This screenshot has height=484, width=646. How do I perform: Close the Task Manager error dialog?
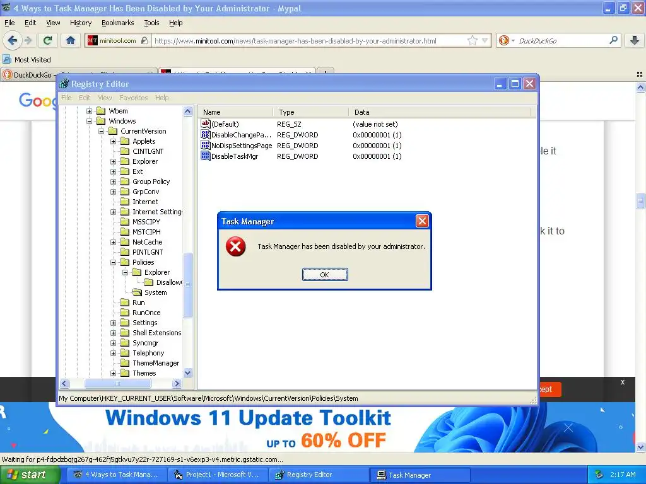(422, 221)
